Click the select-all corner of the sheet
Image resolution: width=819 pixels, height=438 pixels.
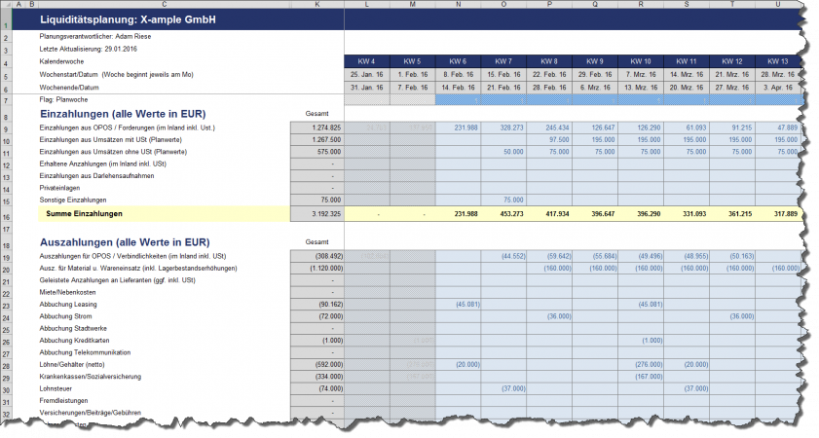(x=10, y=6)
